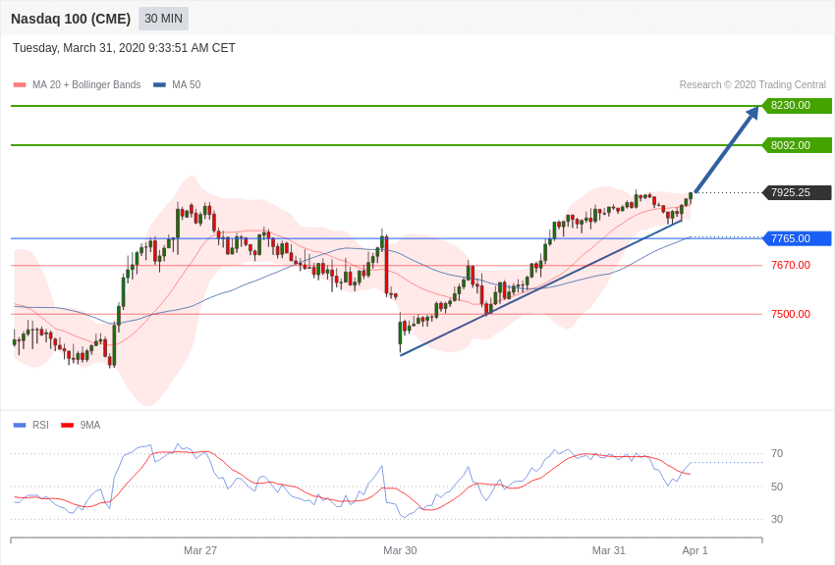Select the 8092.00 green price tag
The width and height of the screenshot is (835, 565).
coord(798,145)
